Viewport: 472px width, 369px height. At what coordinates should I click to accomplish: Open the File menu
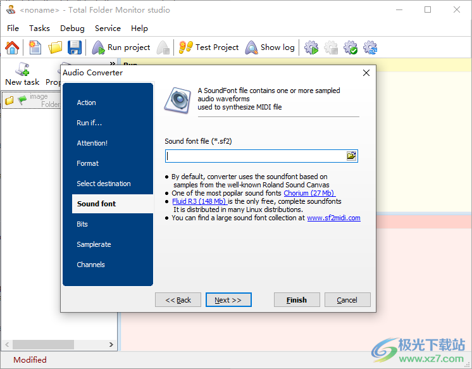(x=13, y=28)
